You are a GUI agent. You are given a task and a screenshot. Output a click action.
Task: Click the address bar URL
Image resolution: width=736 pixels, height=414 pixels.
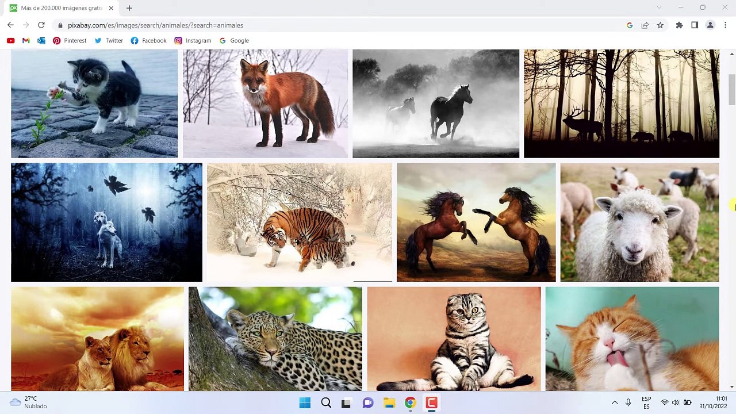155,25
